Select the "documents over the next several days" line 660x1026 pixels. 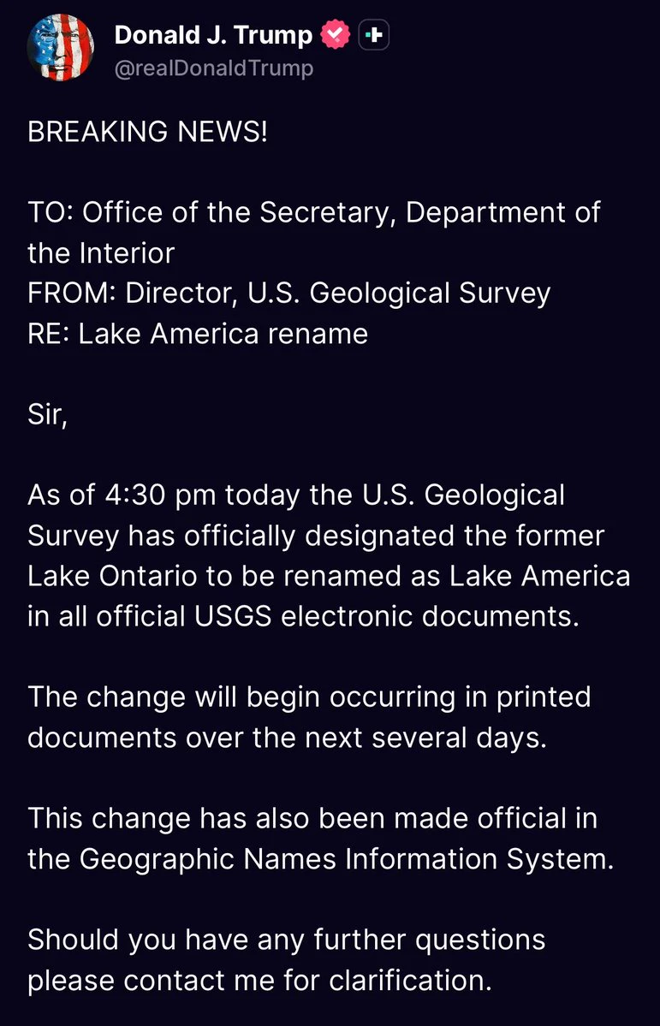coord(287,738)
